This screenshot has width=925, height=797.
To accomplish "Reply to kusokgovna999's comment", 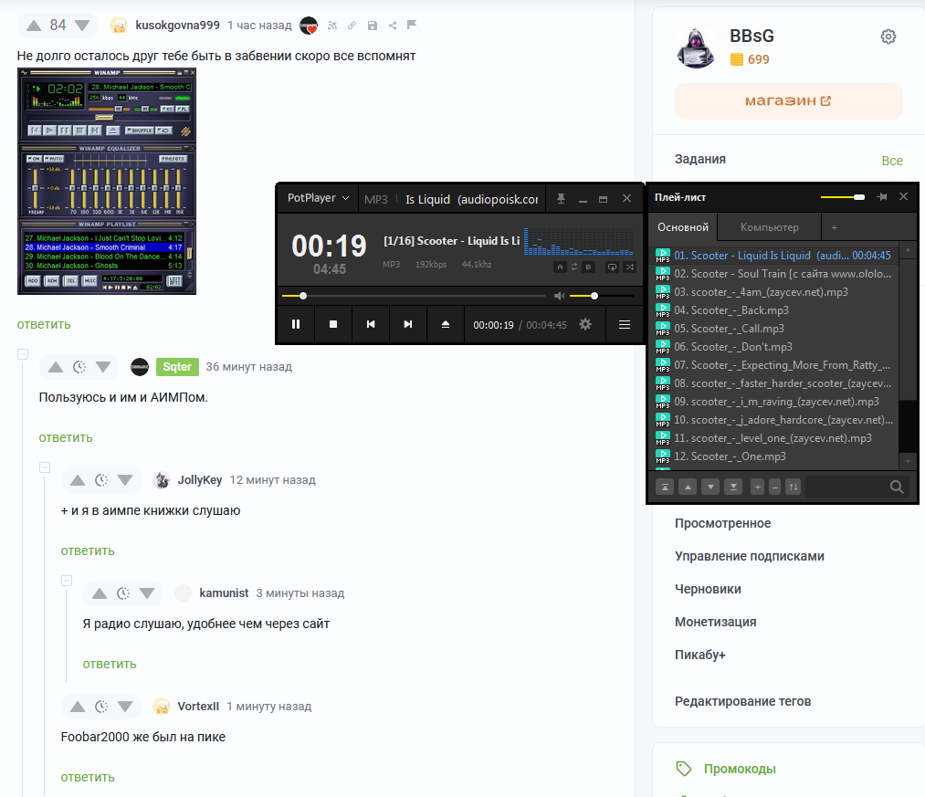I will tap(44, 324).
